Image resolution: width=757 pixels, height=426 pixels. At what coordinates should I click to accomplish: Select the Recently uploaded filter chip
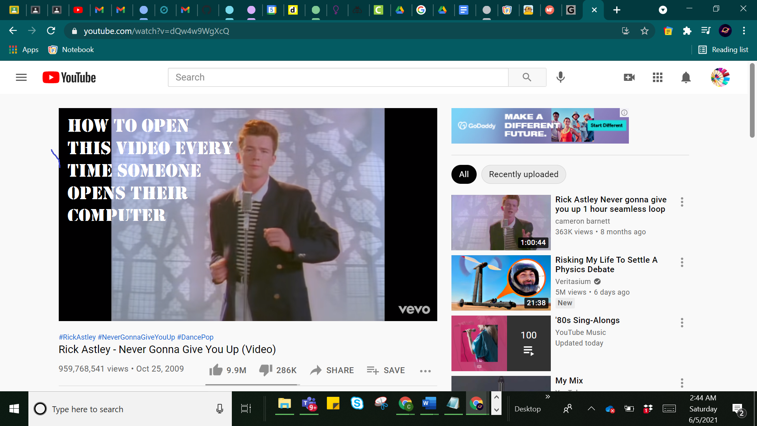pos(523,174)
